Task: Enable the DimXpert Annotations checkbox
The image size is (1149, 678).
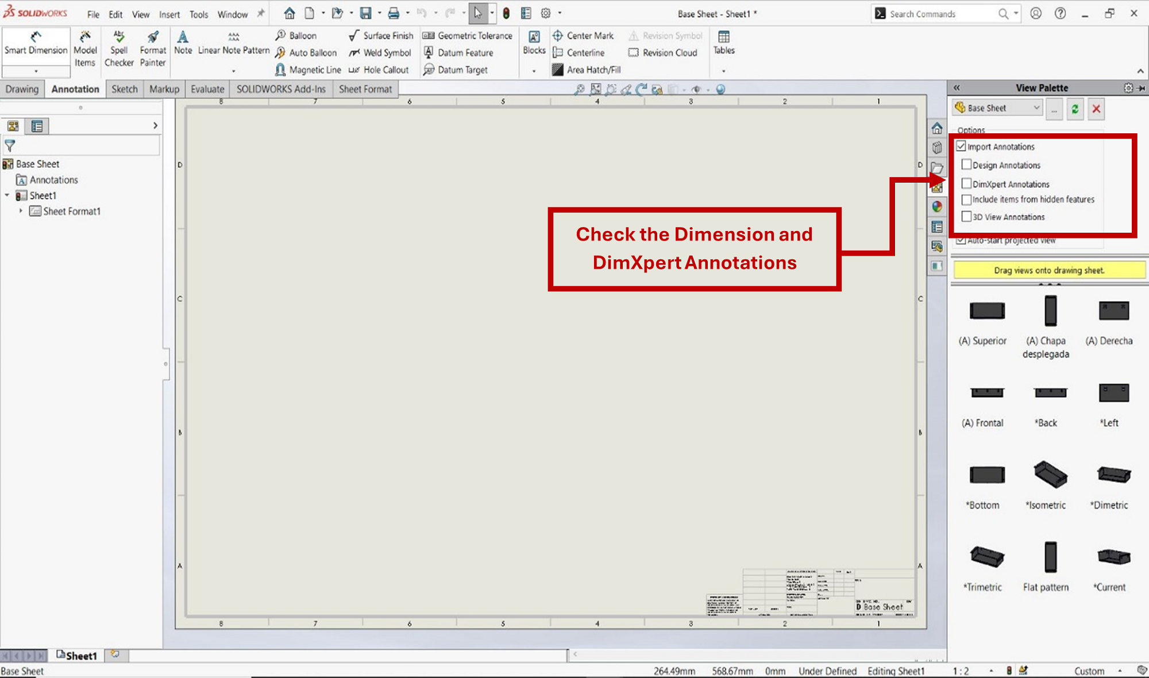Action: (967, 184)
